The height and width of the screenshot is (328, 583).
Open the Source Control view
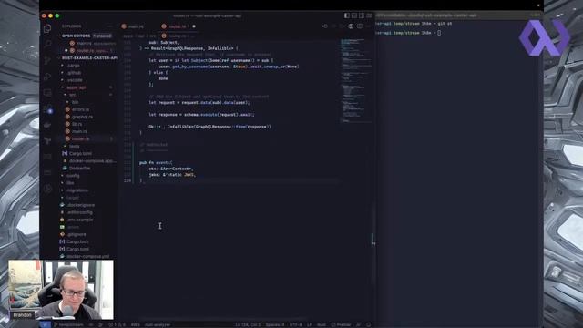pos(47,60)
